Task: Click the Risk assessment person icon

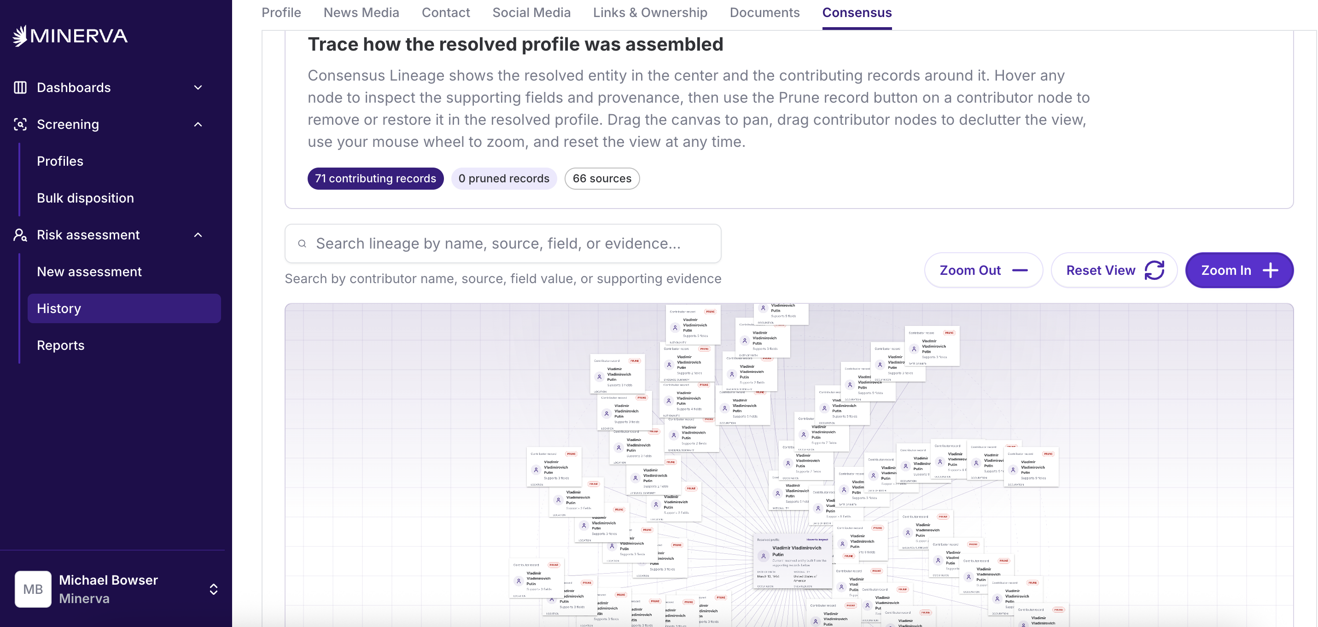Action: [x=20, y=235]
